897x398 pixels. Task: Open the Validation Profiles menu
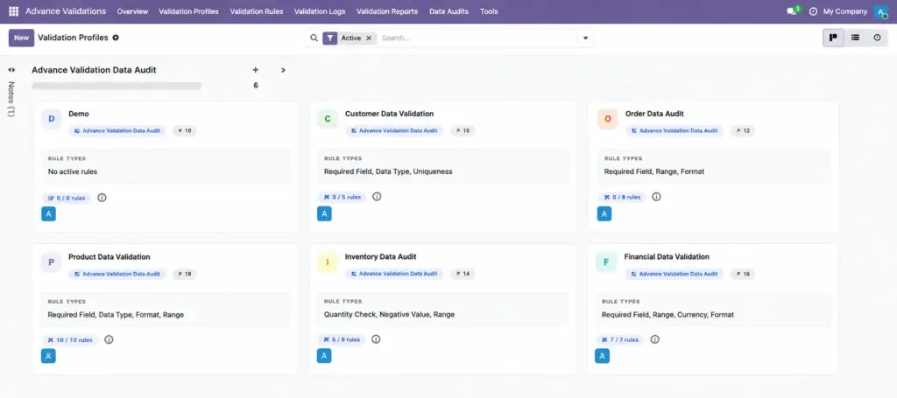click(189, 11)
